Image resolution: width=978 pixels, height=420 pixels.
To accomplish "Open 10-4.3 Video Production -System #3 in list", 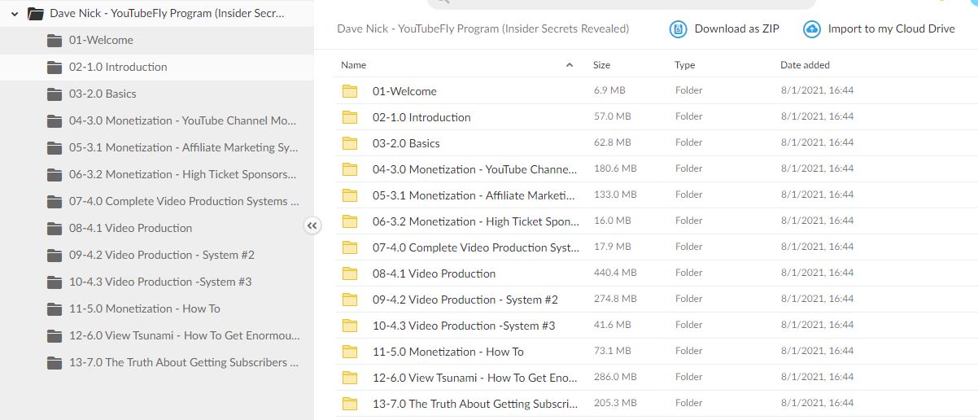I will tap(464, 326).
